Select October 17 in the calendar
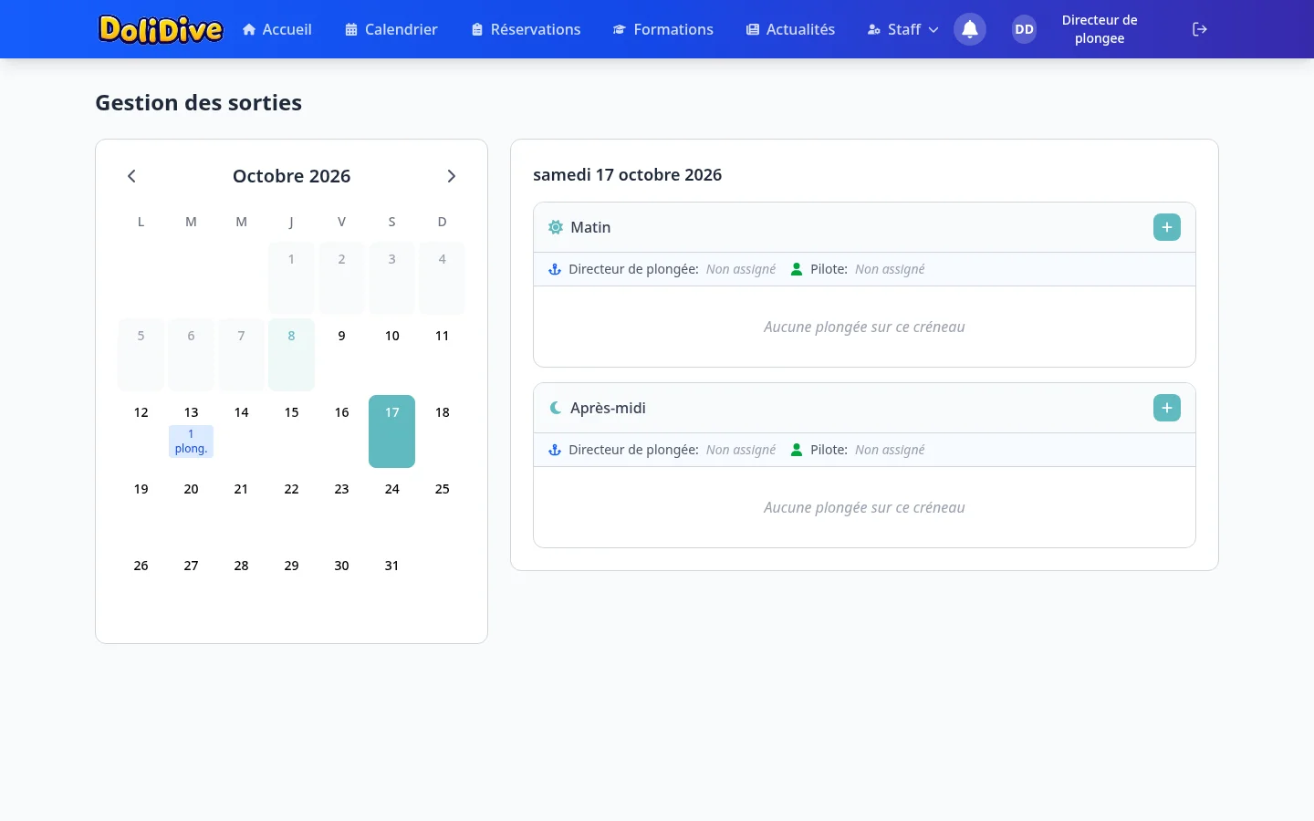1314x821 pixels. [x=391, y=431]
